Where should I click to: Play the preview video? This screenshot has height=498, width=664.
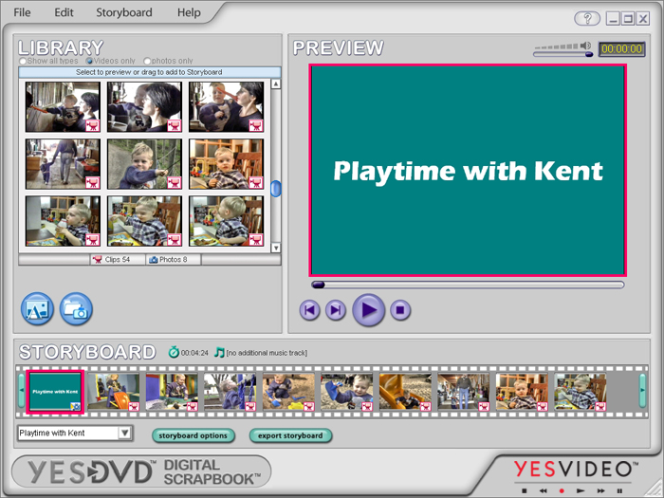point(368,310)
